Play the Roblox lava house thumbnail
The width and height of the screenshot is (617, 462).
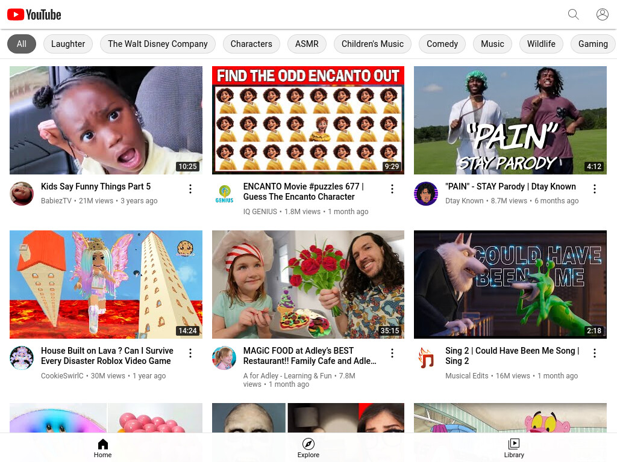pos(106,285)
